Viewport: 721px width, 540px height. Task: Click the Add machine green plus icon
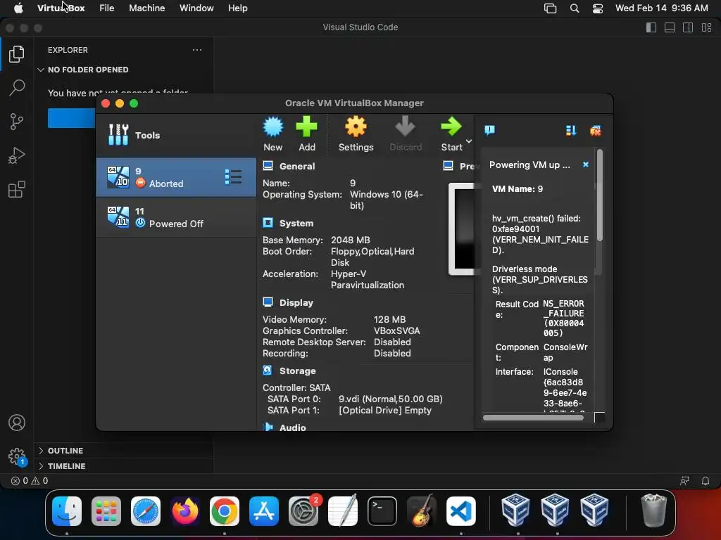point(307,133)
